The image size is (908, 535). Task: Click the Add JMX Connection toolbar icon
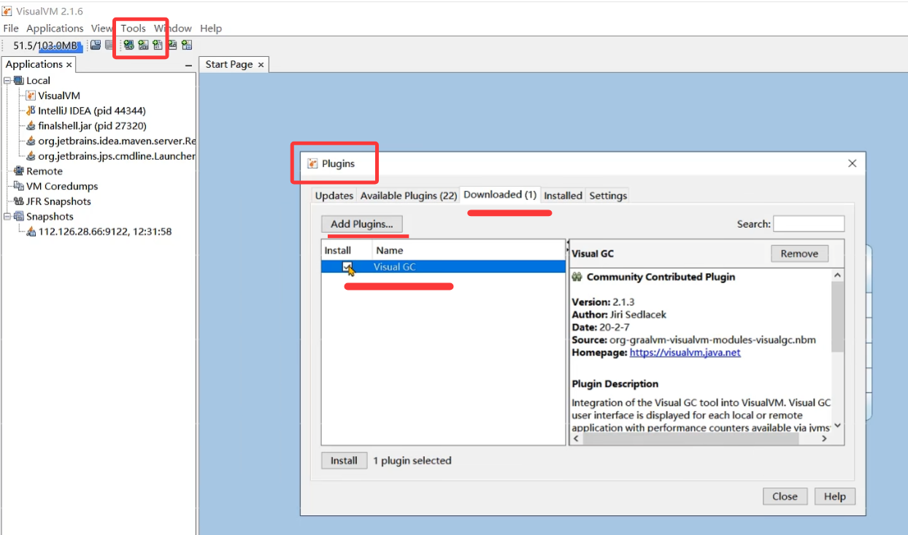click(x=143, y=45)
